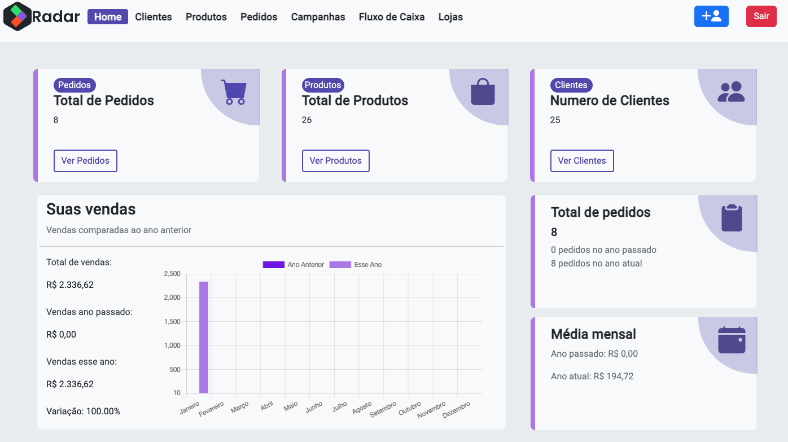
Task: Click the people icon on Numero de Clientes card
Action: point(732,90)
